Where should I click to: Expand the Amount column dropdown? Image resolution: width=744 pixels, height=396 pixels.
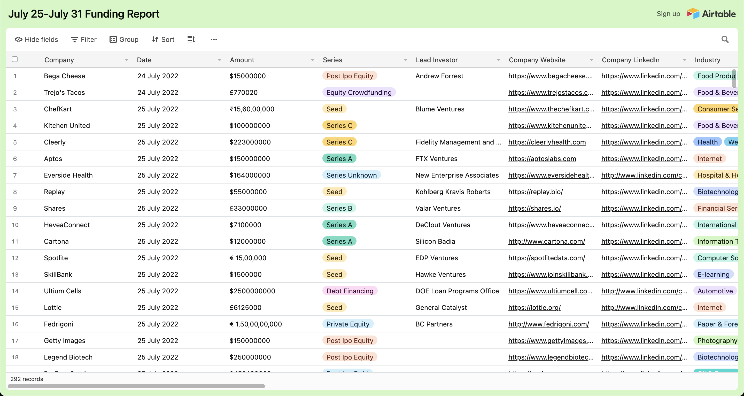point(313,60)
